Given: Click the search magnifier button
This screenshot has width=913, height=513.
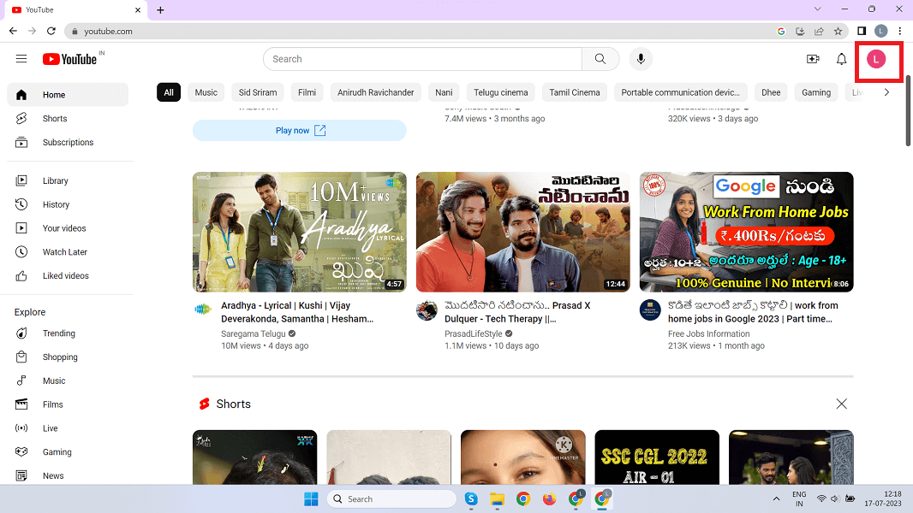Looking at the screenshot, I should 600,59.
